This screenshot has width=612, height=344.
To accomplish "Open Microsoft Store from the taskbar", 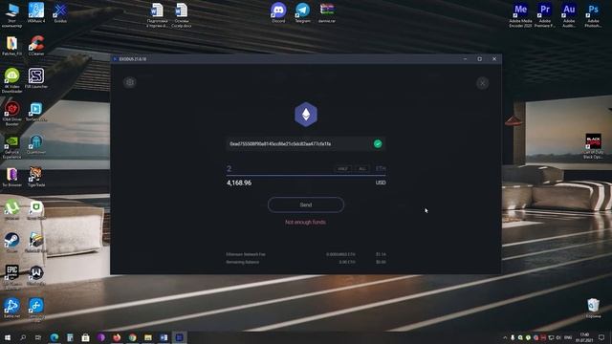I will 85,337.
